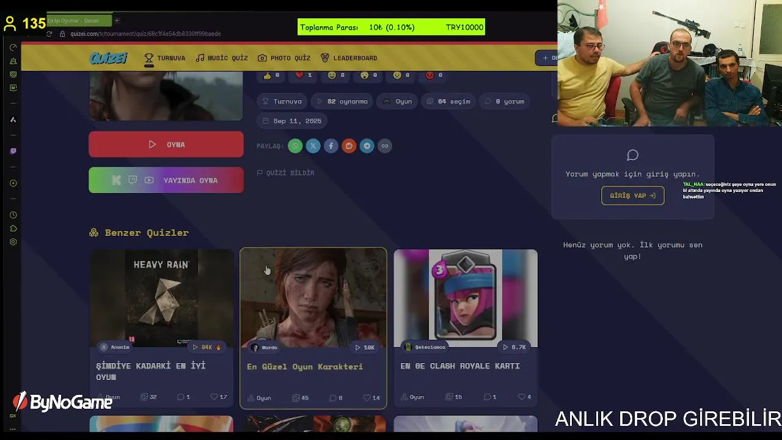Viewport: 782px width, 440px height.
Task: Click the '0 yorum' comments chip
Action: pyautogui.click(x=505, y=101)
